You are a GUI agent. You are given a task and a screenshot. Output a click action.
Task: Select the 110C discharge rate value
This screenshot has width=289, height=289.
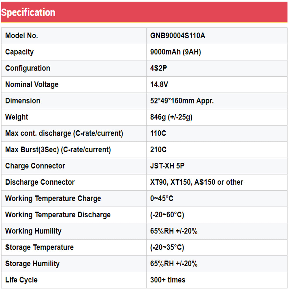(158, 134)
